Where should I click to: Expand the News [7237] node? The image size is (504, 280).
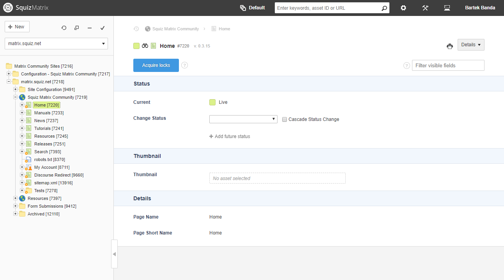tap(22, 121)
